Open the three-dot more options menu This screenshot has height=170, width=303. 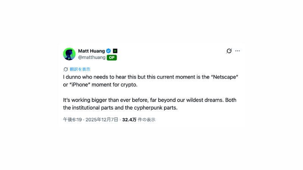pos(237,51)
